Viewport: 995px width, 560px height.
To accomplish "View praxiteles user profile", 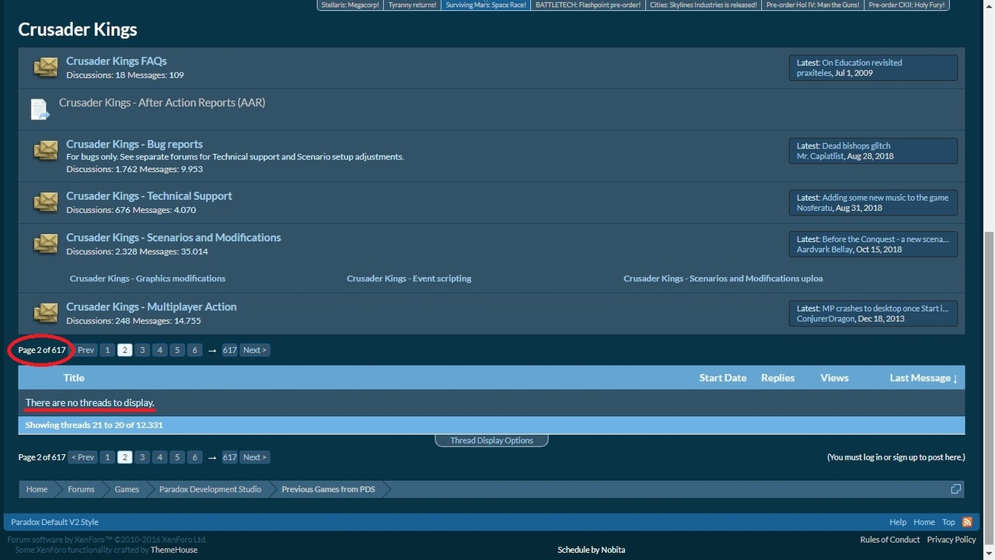I will click(x=814, y=73).
